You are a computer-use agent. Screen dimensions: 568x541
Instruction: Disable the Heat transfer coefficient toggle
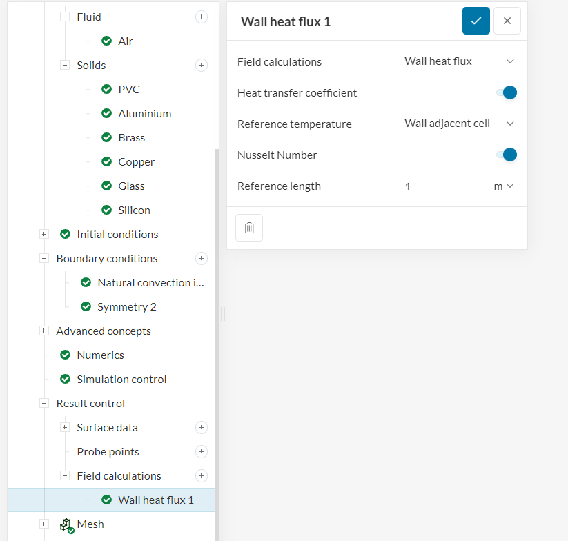(507, 92)
